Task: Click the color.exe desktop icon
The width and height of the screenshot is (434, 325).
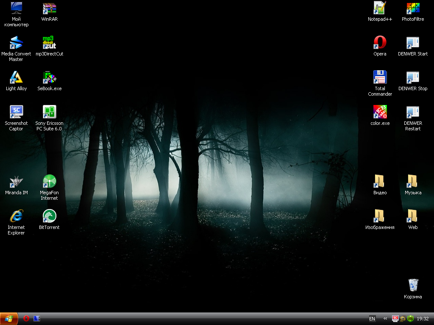Action: [x=380, y=112]
